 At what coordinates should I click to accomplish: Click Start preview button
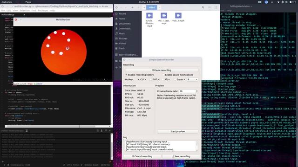177,131
